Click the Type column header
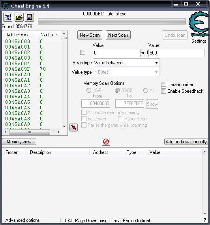The height and width of the screenshot is (225, 210). tap(134, 152)
